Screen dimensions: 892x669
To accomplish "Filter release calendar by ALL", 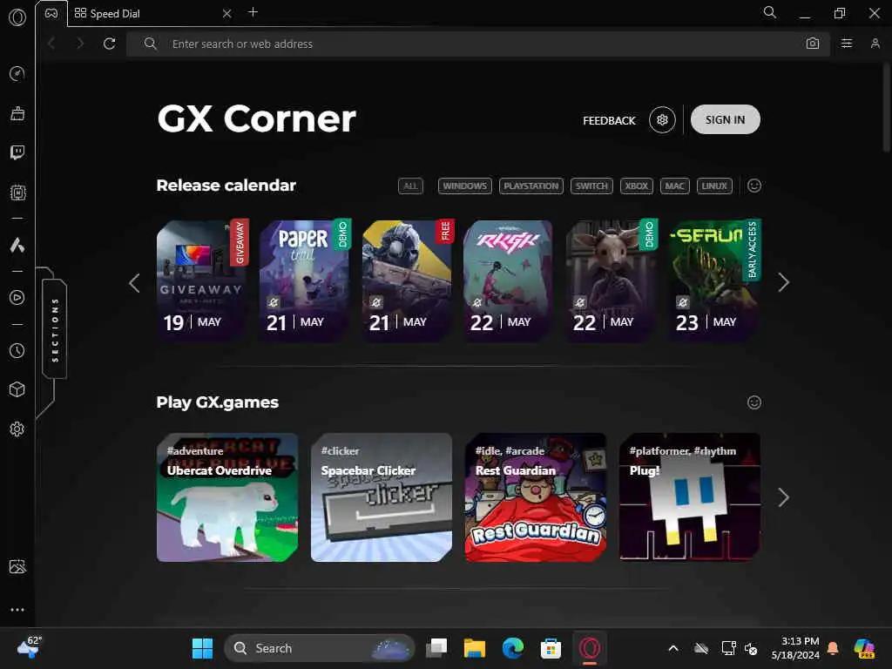I will pos(410,186).
